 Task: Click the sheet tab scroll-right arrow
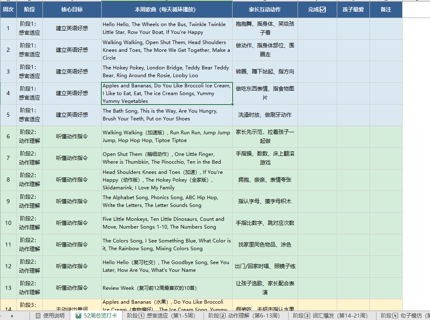tap(12, 316)
